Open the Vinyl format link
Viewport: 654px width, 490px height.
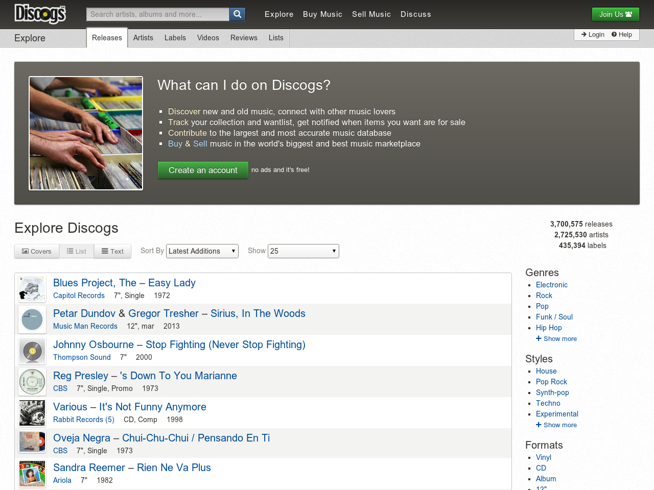pos(543,457)
